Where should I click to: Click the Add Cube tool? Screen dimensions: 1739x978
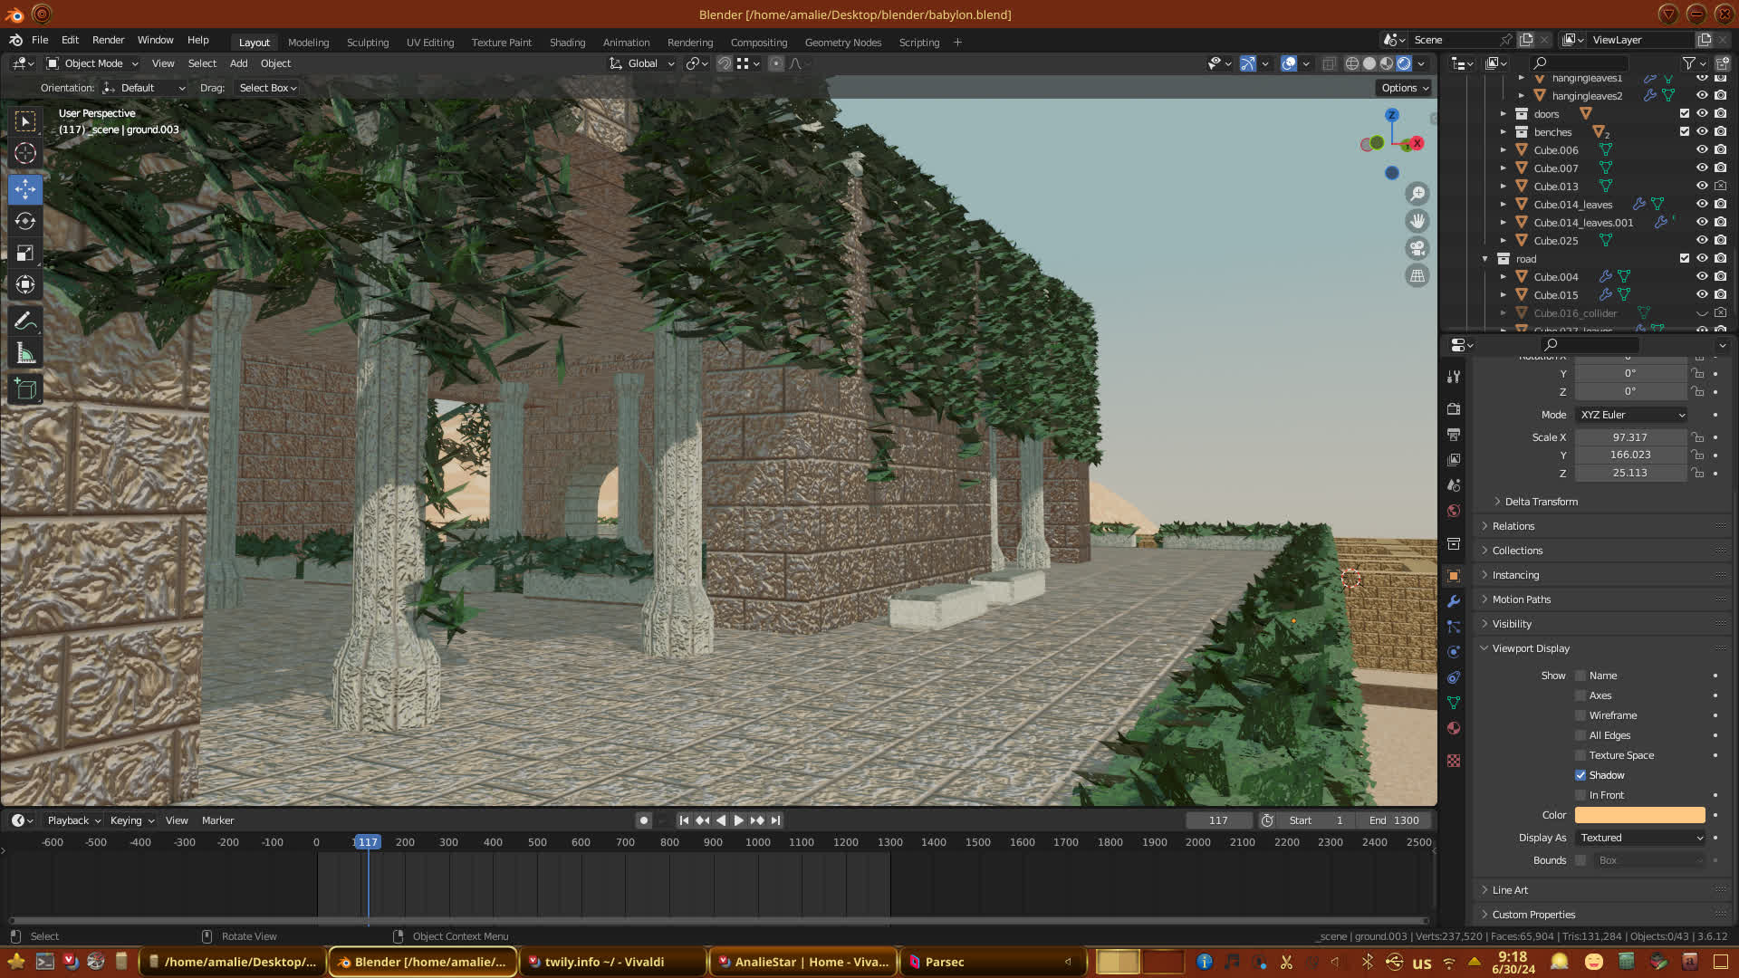25,389
